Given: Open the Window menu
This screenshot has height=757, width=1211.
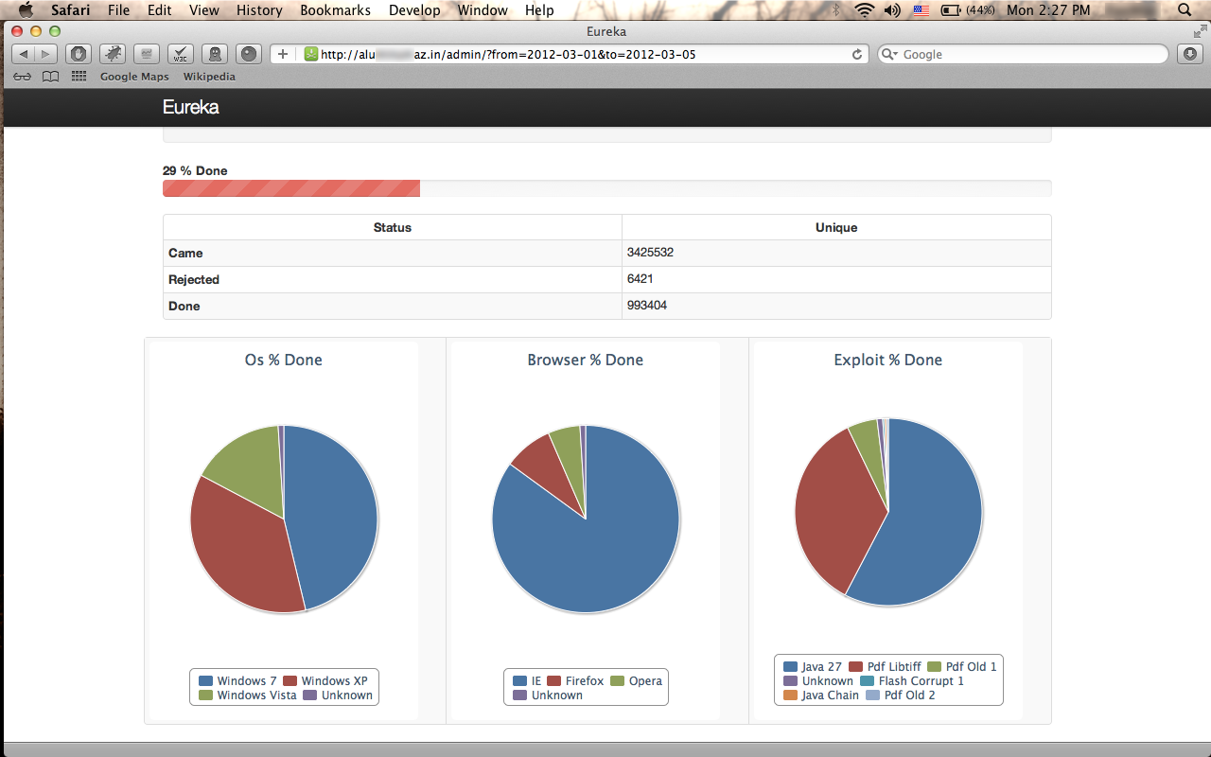Looking at the screenshot, I should point(483,10).
